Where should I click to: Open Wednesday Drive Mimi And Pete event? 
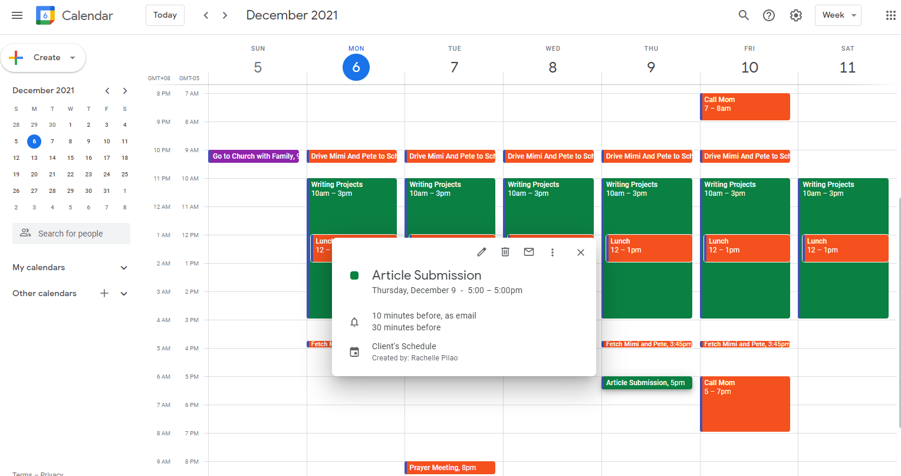tap(548, 156)
